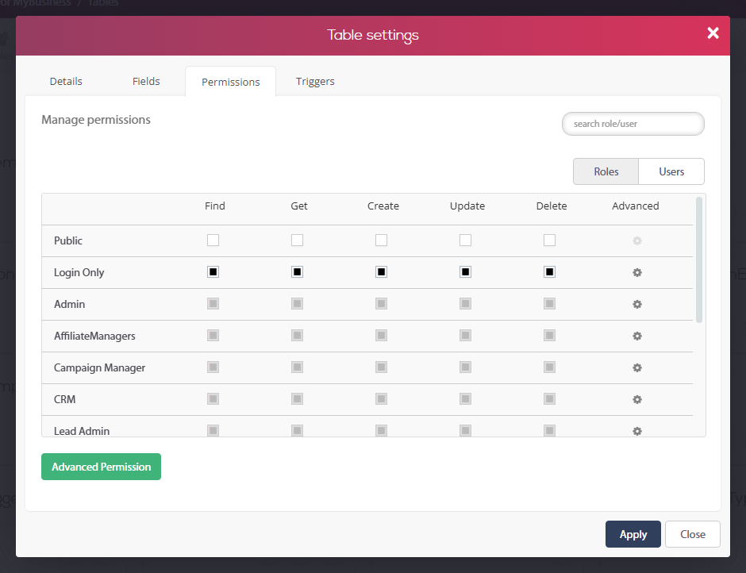
Task: Toggle Find checkbox for CRM role
Action: (x=213, y=399)
